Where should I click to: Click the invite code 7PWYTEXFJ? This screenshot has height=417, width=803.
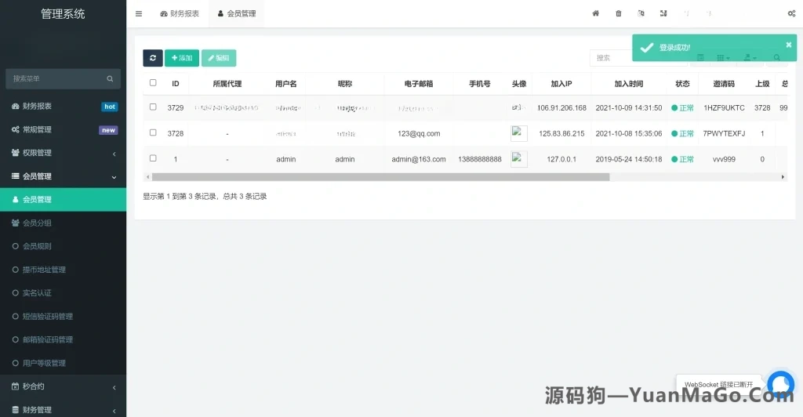[724, 133]
